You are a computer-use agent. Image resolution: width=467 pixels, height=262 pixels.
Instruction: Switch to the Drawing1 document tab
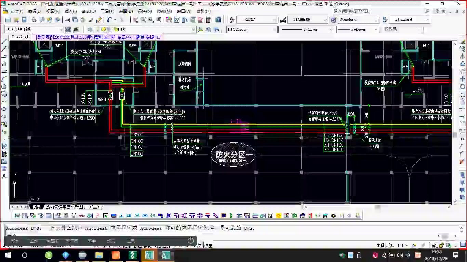tap(20, 37)
